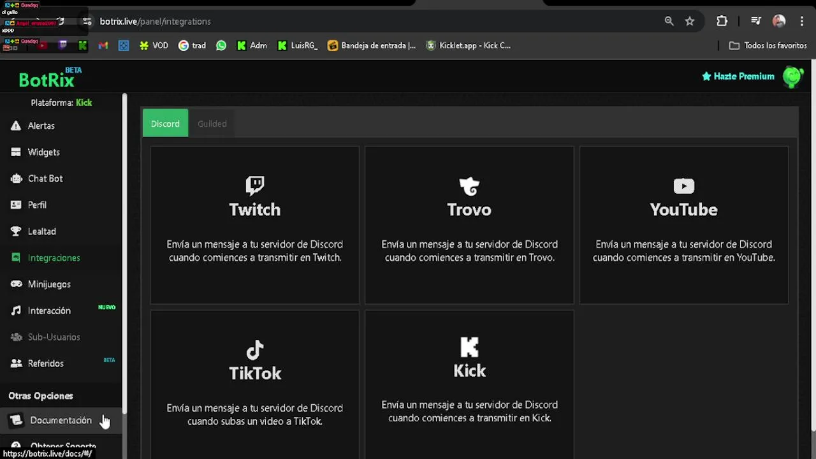Click the Sub-Usuarios group icon
The width and height of the screenshot is (816, 459).
pos(16,337)
